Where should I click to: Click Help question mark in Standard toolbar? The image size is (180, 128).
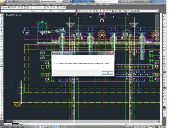(65, 7)
